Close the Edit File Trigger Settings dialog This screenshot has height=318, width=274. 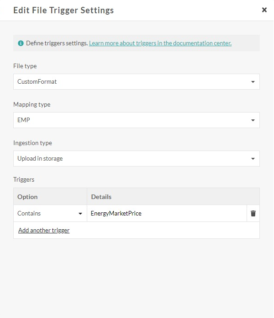pyautogui.click(x=264, y=10)
